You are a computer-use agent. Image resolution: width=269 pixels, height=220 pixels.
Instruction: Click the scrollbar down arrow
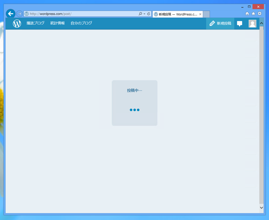coord(261,207)
